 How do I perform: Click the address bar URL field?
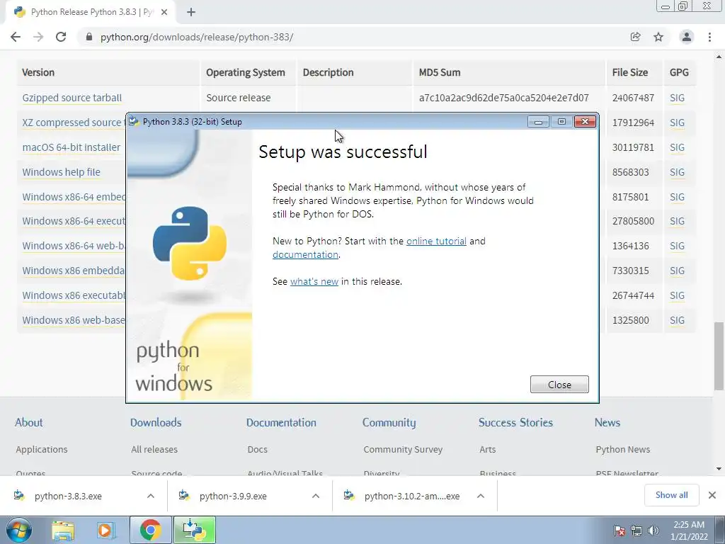pos(351,37)
